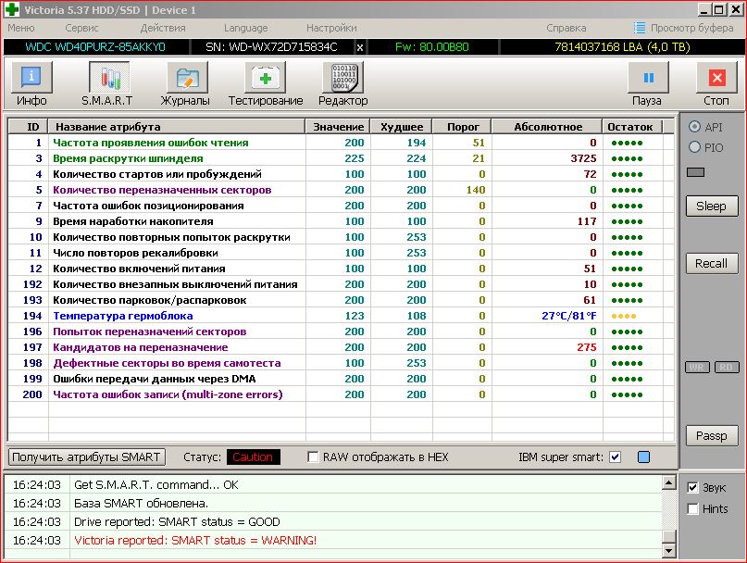Click the Просмотр буфера list icon
Screen dimensions: 747x563
(640, 28)
